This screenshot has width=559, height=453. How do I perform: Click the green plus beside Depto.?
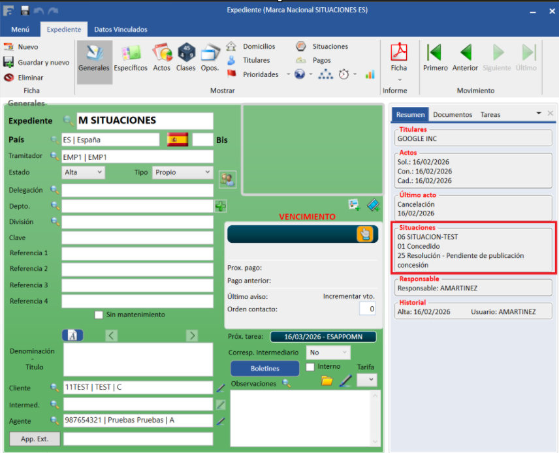coord(221,206)
